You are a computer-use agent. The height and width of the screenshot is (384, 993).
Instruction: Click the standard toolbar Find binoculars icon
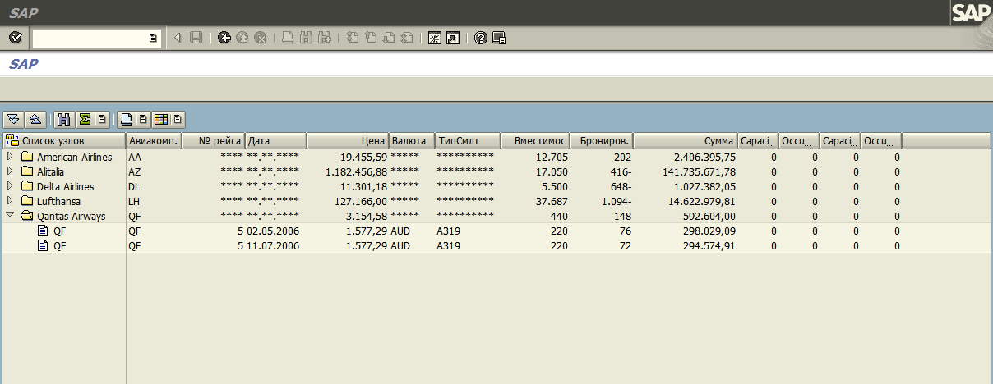306,38
